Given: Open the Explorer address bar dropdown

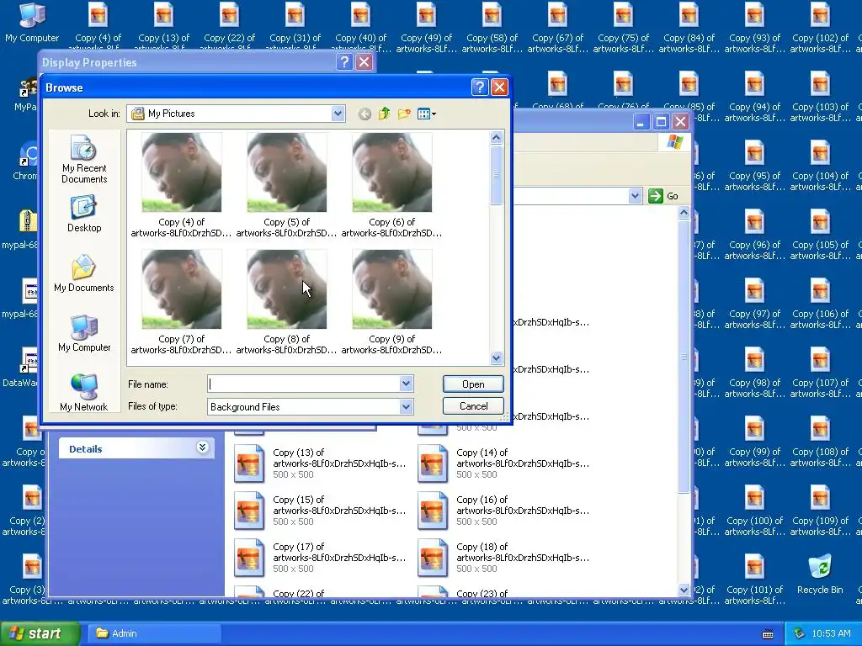Looking at the screenshot, I should coord(635,196).
